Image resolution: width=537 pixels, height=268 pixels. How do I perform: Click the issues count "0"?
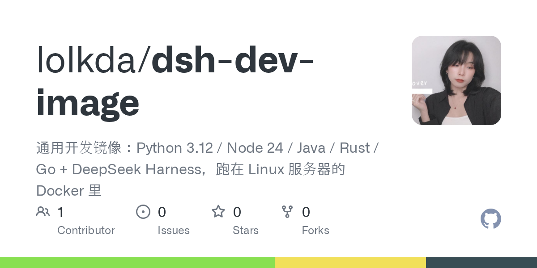[162, 212]
